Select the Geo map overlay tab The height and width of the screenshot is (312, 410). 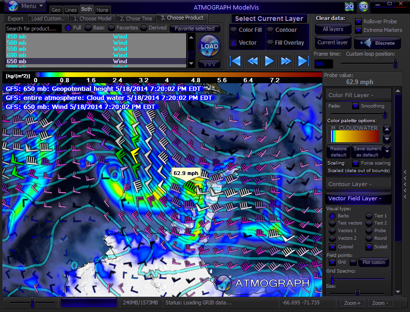click(56, 10)
